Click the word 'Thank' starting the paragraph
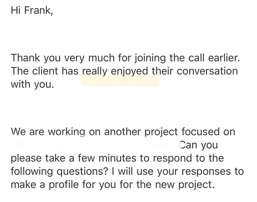Screen dimensions: 257x202 point(25,58)
